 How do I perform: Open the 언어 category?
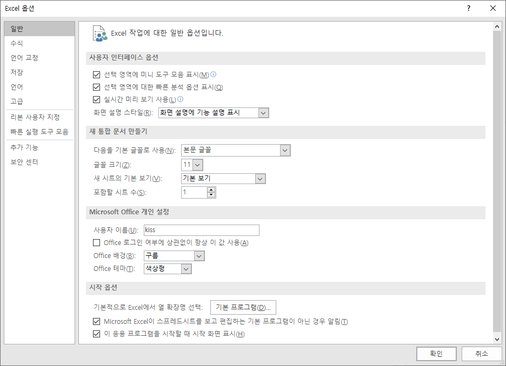pyautogui.click(x=39, y=87)
